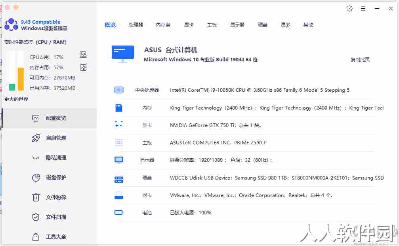
Task: Open the 概览 overview tab
Action: [110, 25]
